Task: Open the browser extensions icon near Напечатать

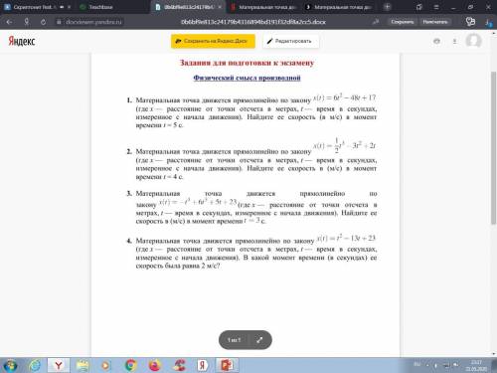Action: pos(470,22)
